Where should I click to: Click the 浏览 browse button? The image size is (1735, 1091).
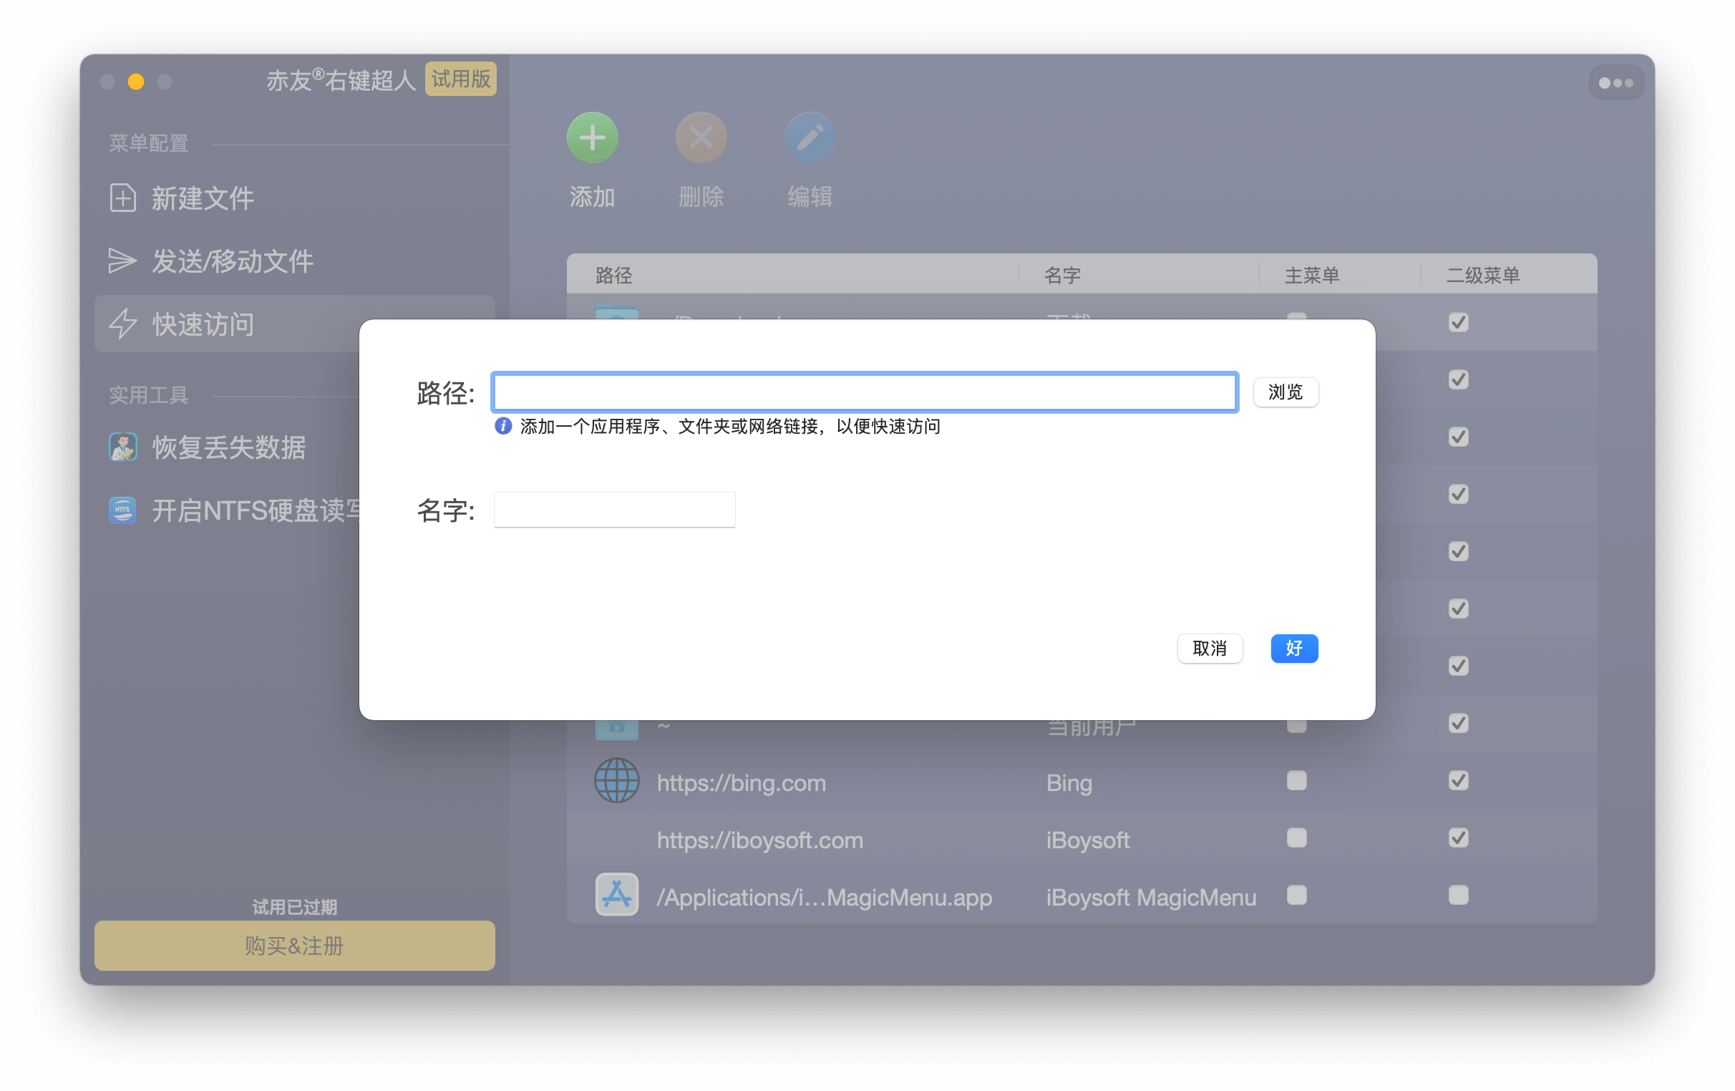[1286, 392]
